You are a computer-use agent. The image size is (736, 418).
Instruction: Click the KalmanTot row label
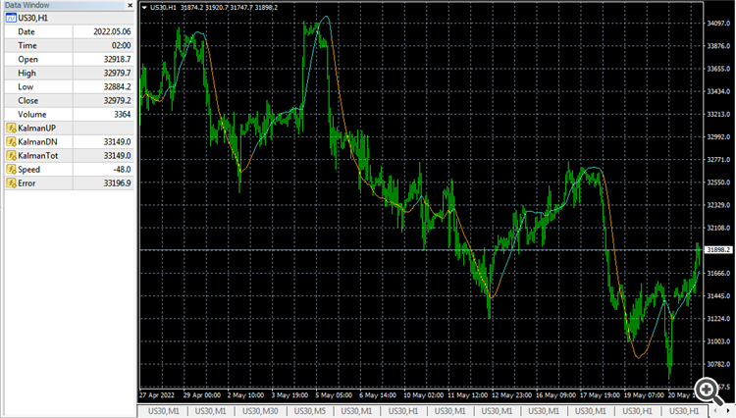click(x=38, y=156)
